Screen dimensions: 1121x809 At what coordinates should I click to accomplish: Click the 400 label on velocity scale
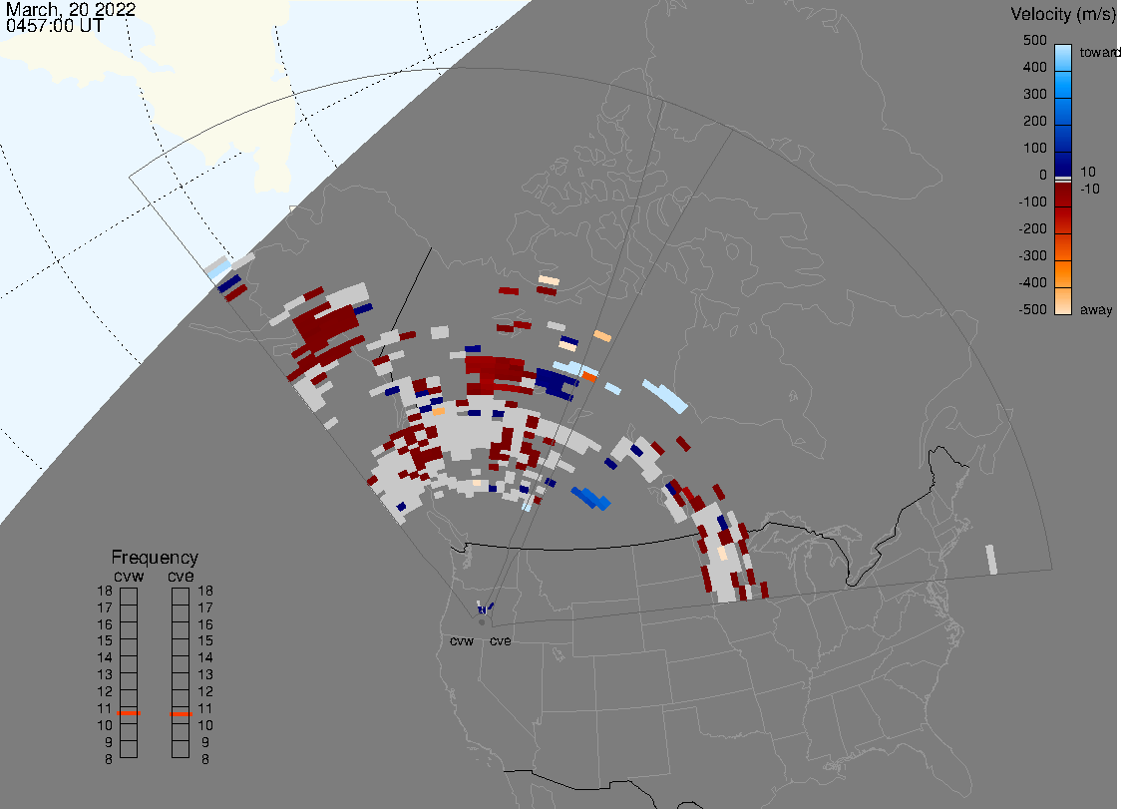[x=1034, y=67]
